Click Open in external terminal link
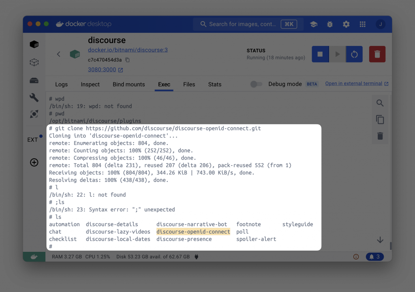Screen dimensions: 415x292 point(357,84)
